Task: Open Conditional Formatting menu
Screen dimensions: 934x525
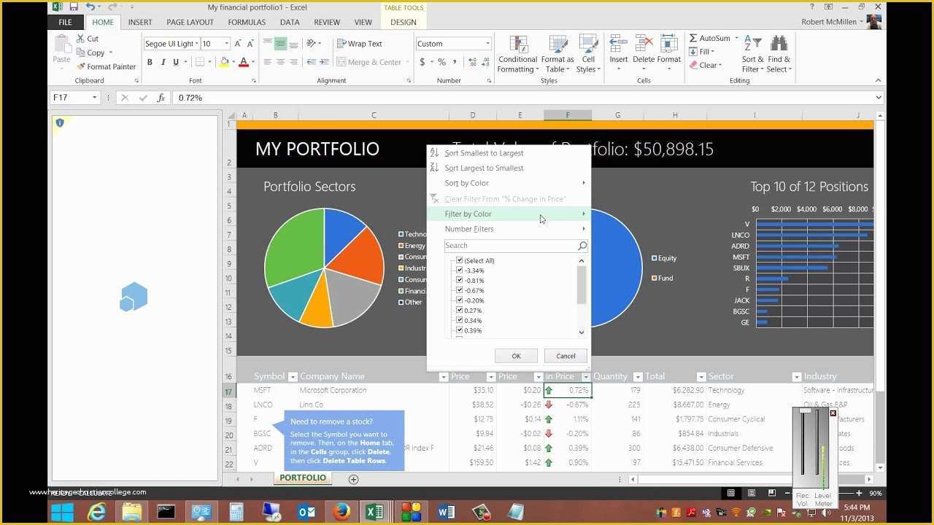Action: [x=518, y=54]
